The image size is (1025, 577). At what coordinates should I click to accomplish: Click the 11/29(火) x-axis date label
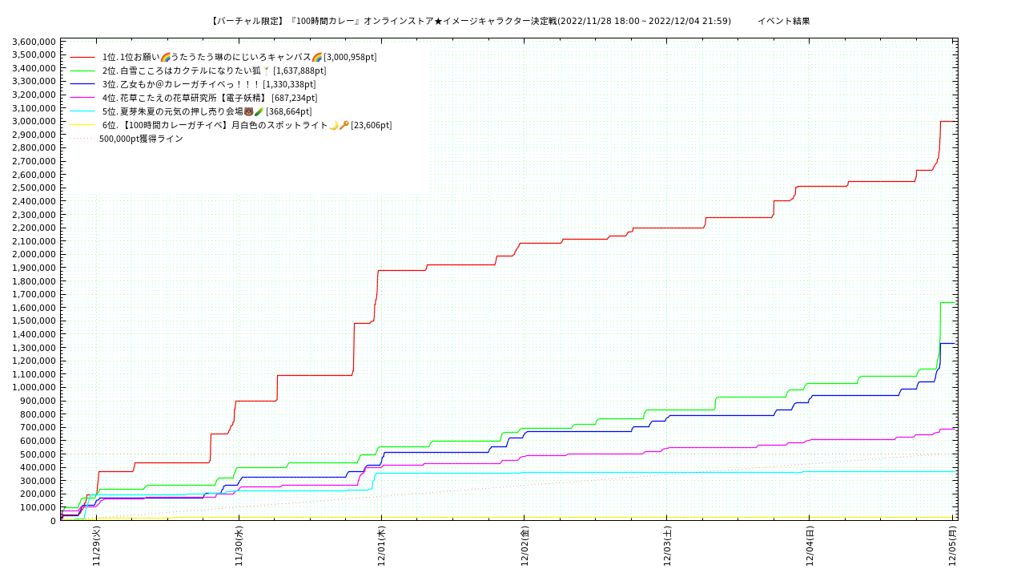pos(96,547)
